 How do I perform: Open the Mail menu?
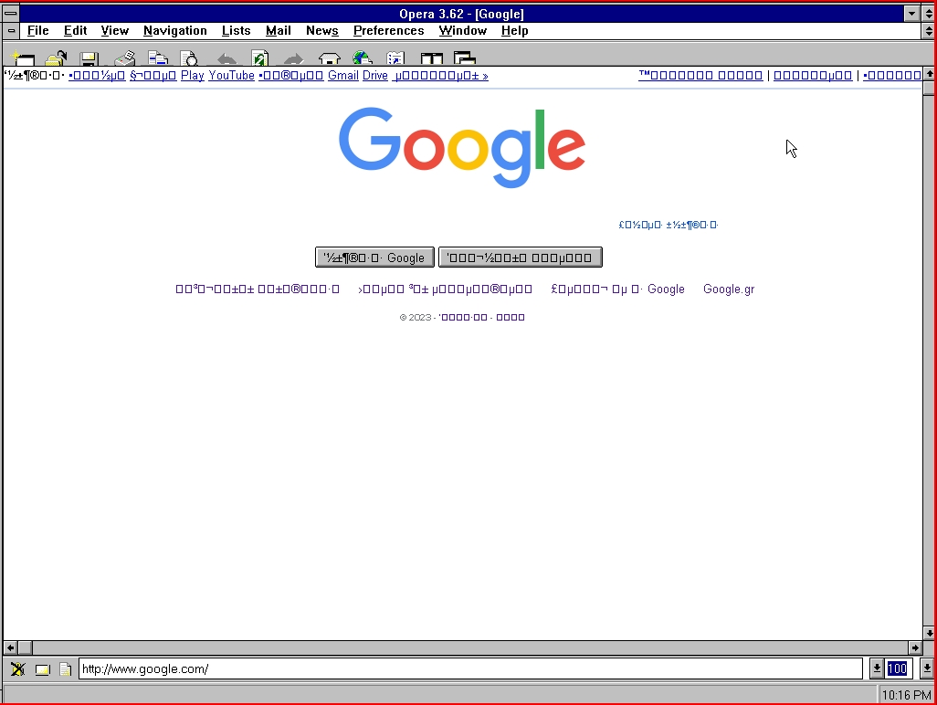[279, 30]
